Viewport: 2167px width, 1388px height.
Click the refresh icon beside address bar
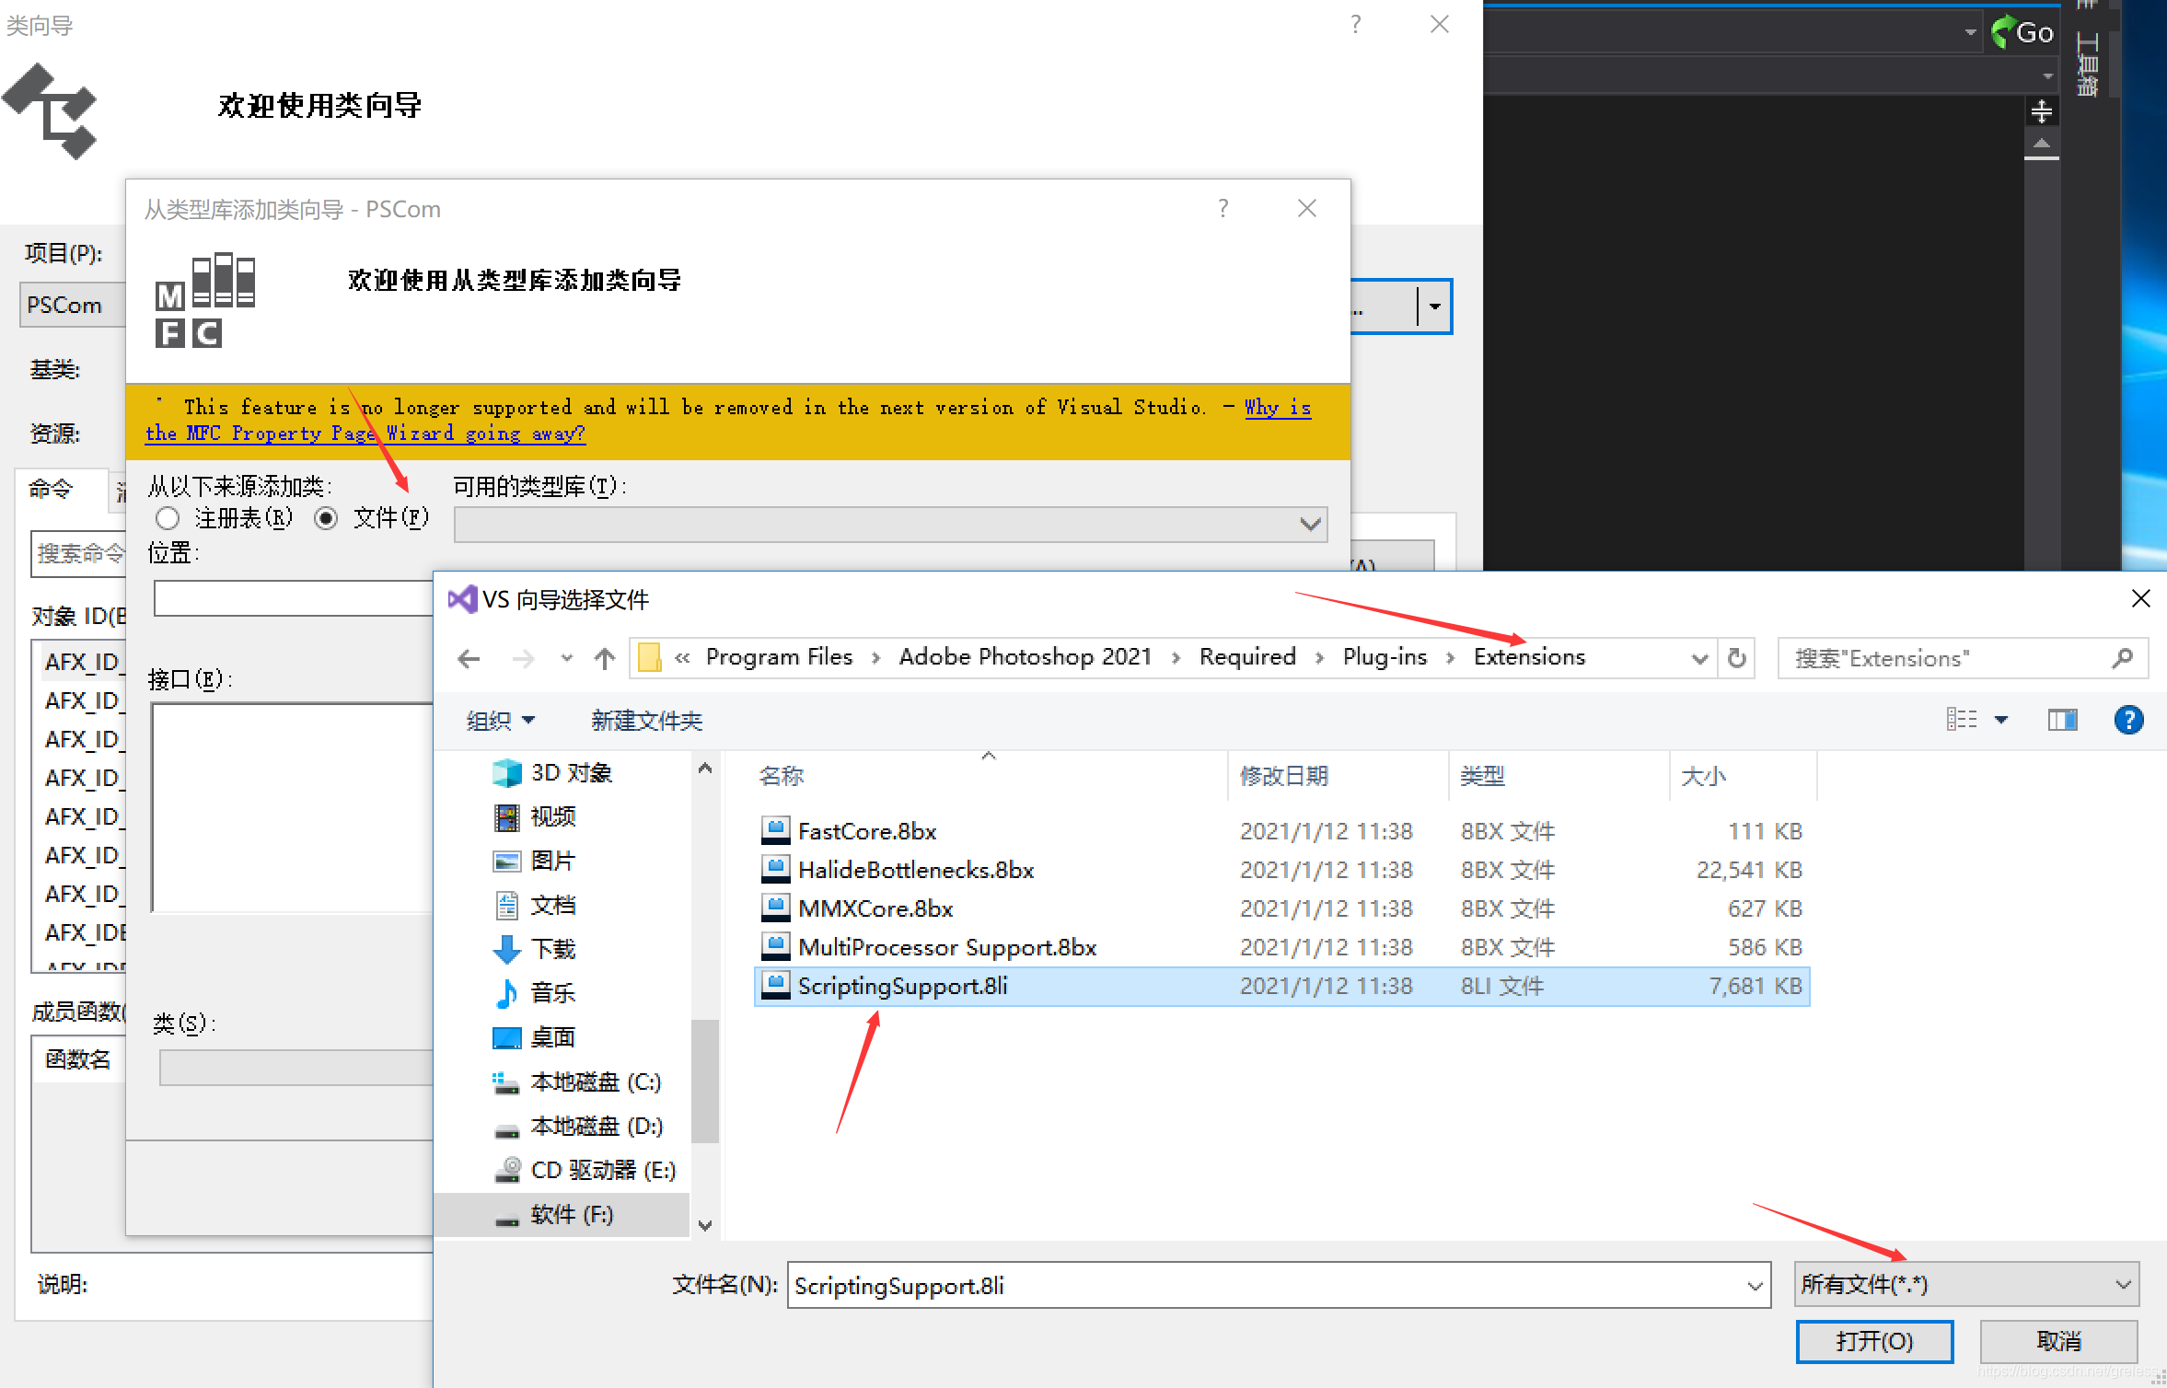pyautogui.click(x=1737, y=658)
